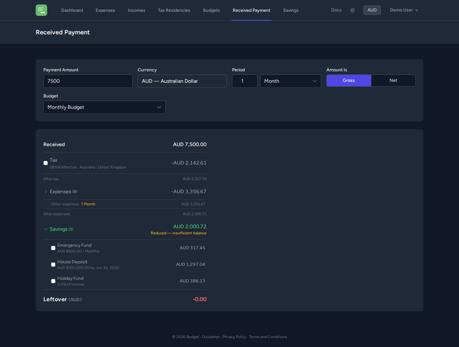Click the Expenses total -AUD 3,356.67
This screenshot has height=347, width=459.
point(189,192)
